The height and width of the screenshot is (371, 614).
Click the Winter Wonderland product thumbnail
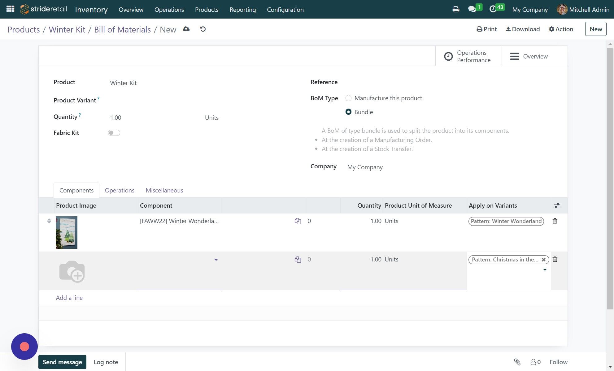pos(67,232)
